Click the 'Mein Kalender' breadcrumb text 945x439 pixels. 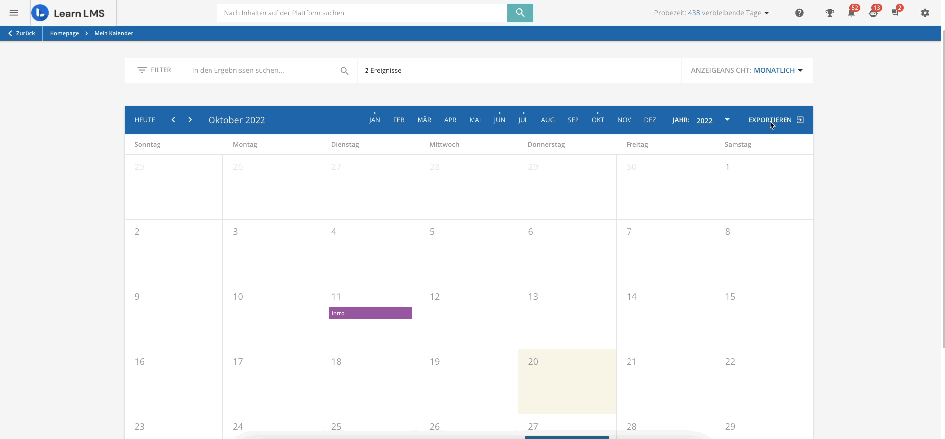click(x=114, y=33)
